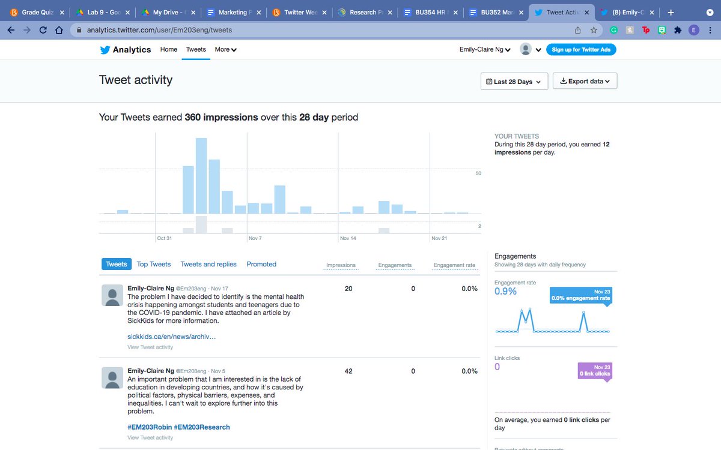Click the green smiley extension icon
The width and height of the screenshot is (721, 450).
(x=662, y=30)
